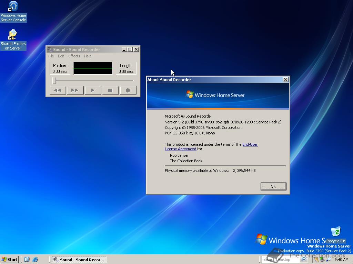The height and width of the screenshot is (264, 353).
Task: Minimize the Sound Recorder window
Action: click(124, 49)
